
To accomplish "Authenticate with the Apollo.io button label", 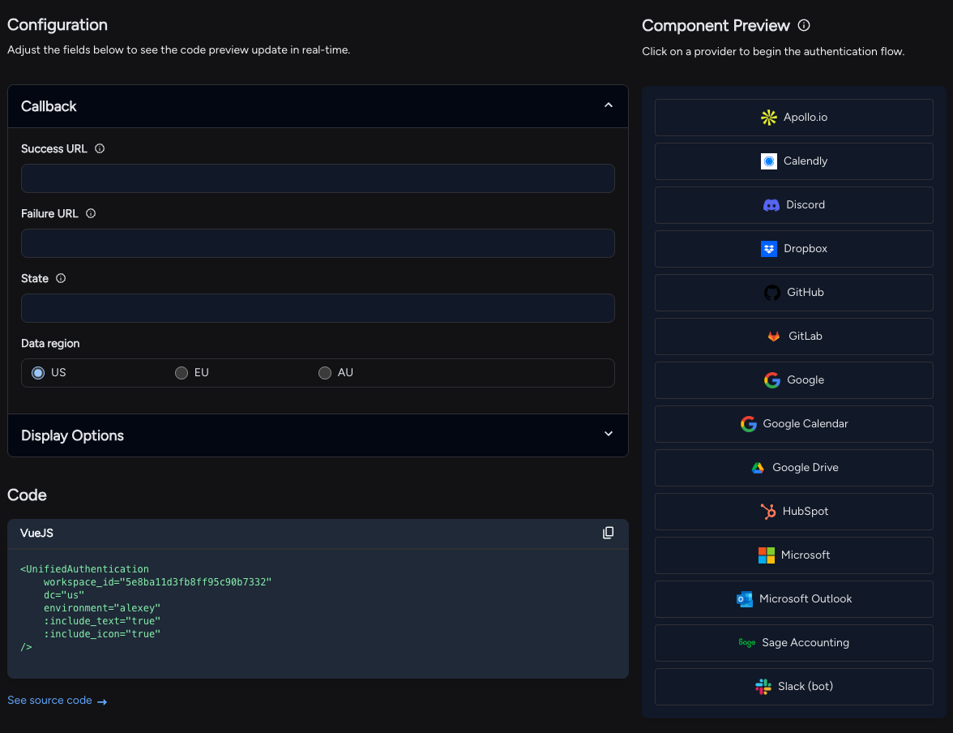I will (806, 118).
